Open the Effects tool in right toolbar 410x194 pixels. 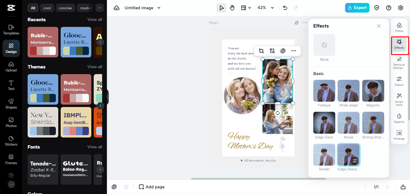point(399,44)
